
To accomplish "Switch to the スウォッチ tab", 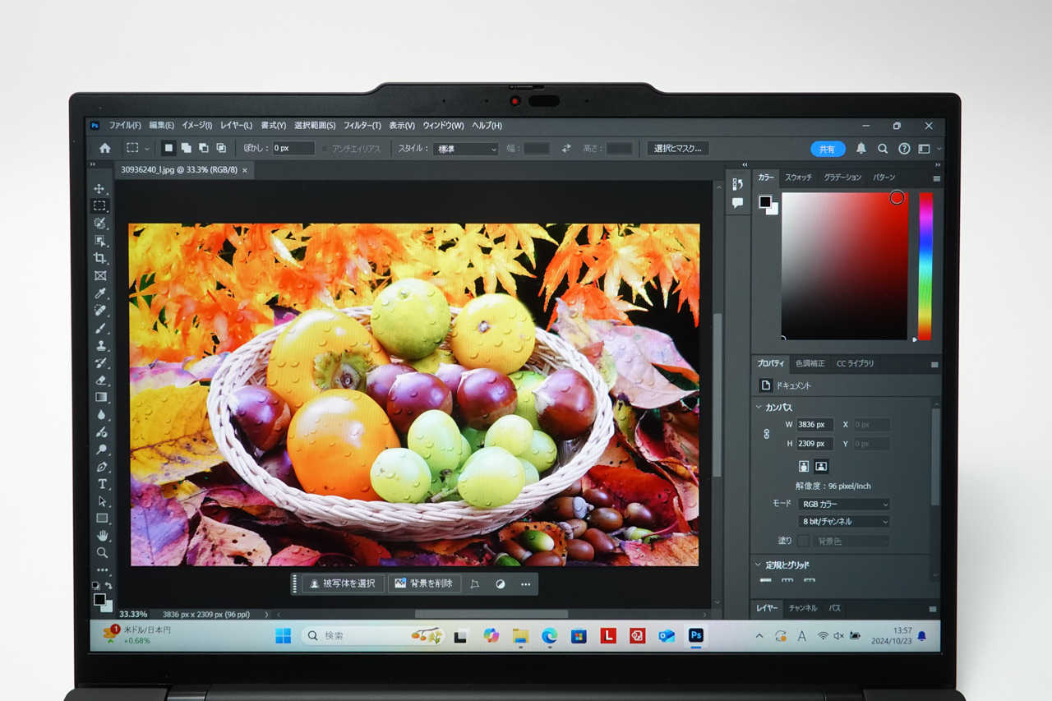I will coord(798,178).
